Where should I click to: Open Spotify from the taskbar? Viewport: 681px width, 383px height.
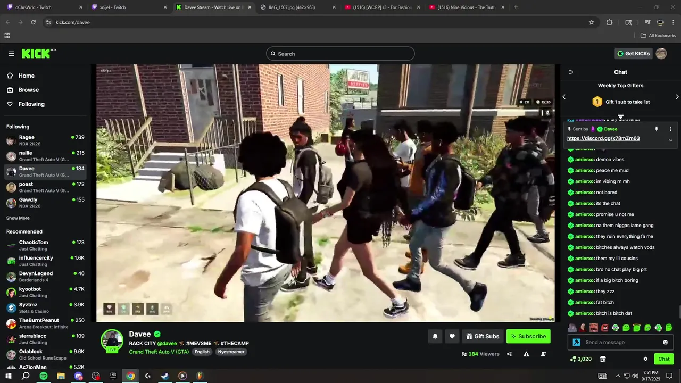(x=44, y=376)
